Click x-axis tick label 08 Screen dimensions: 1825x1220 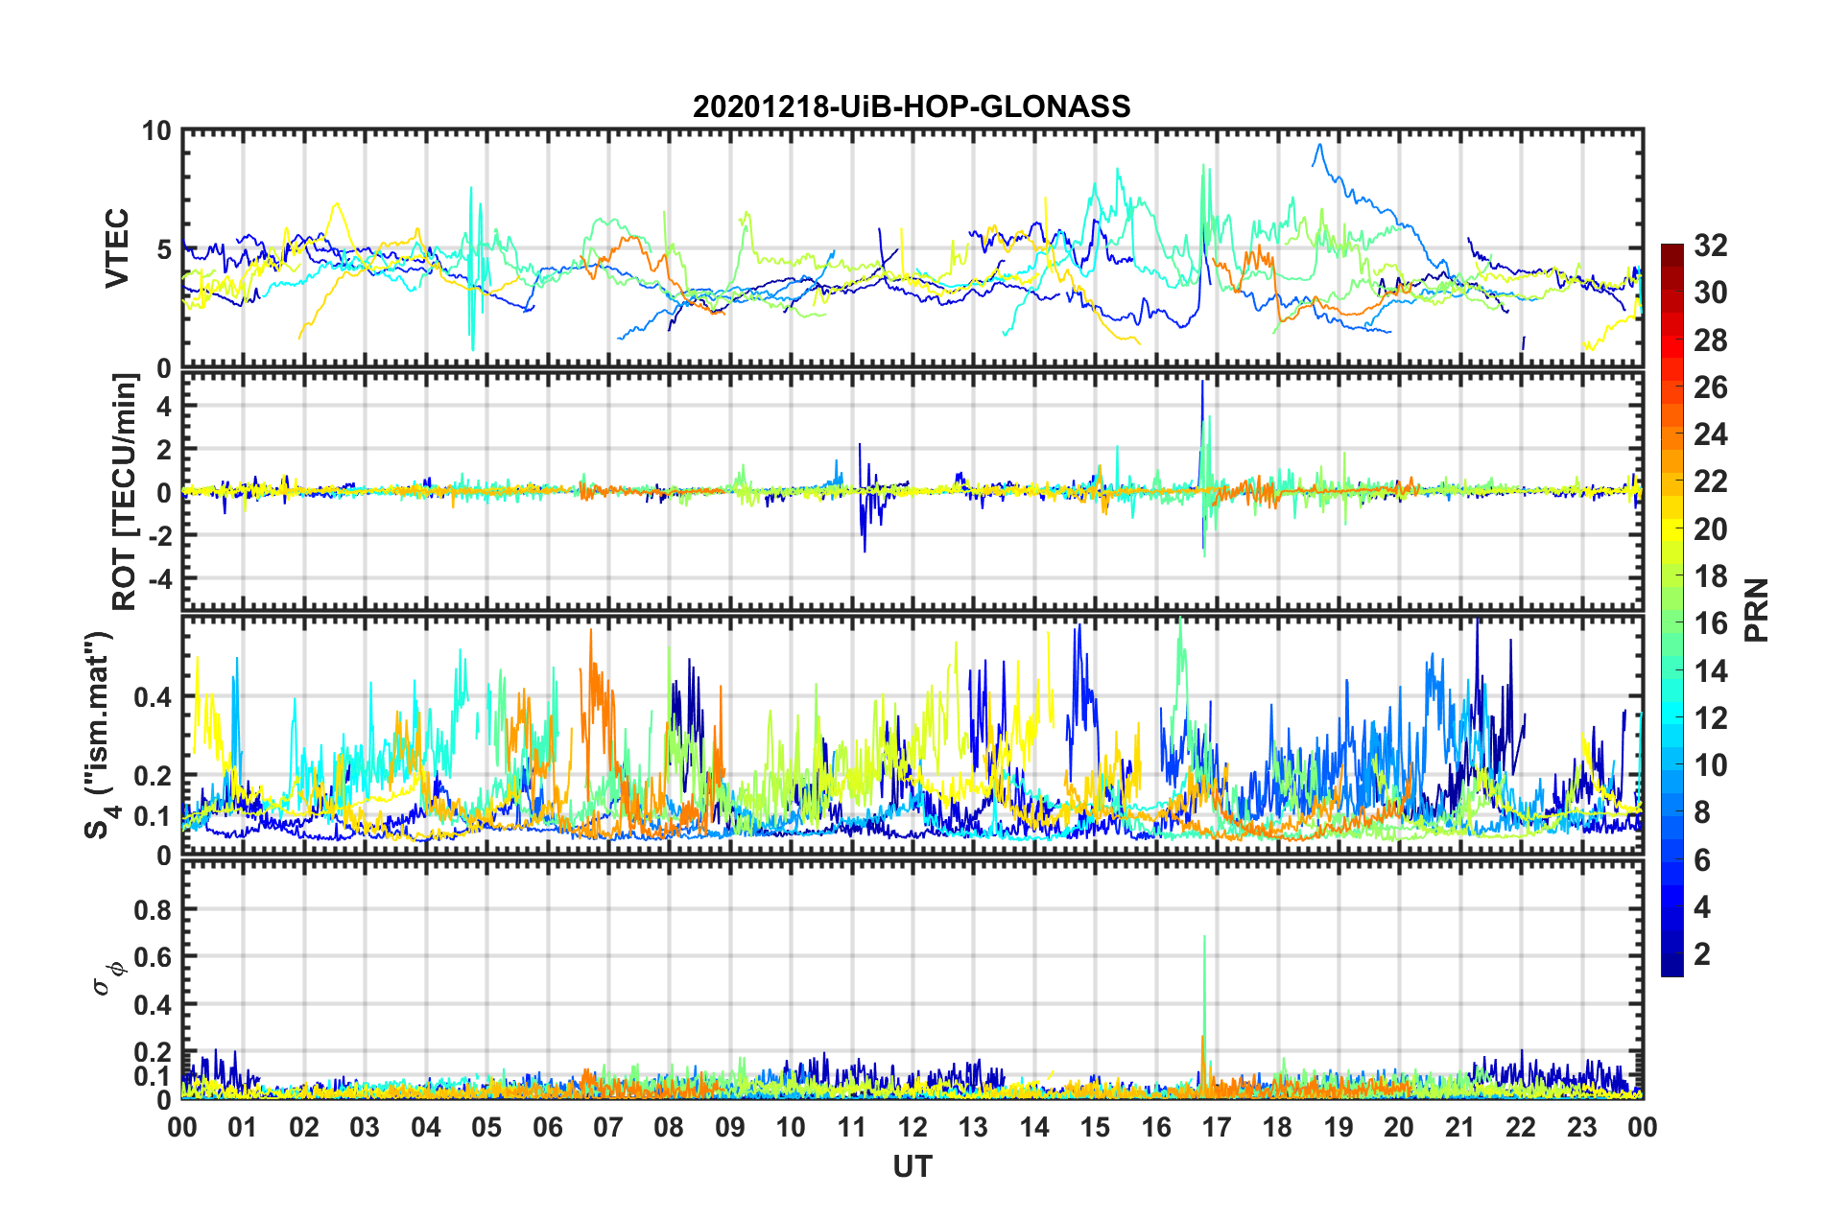click(x=669, y=1127)
